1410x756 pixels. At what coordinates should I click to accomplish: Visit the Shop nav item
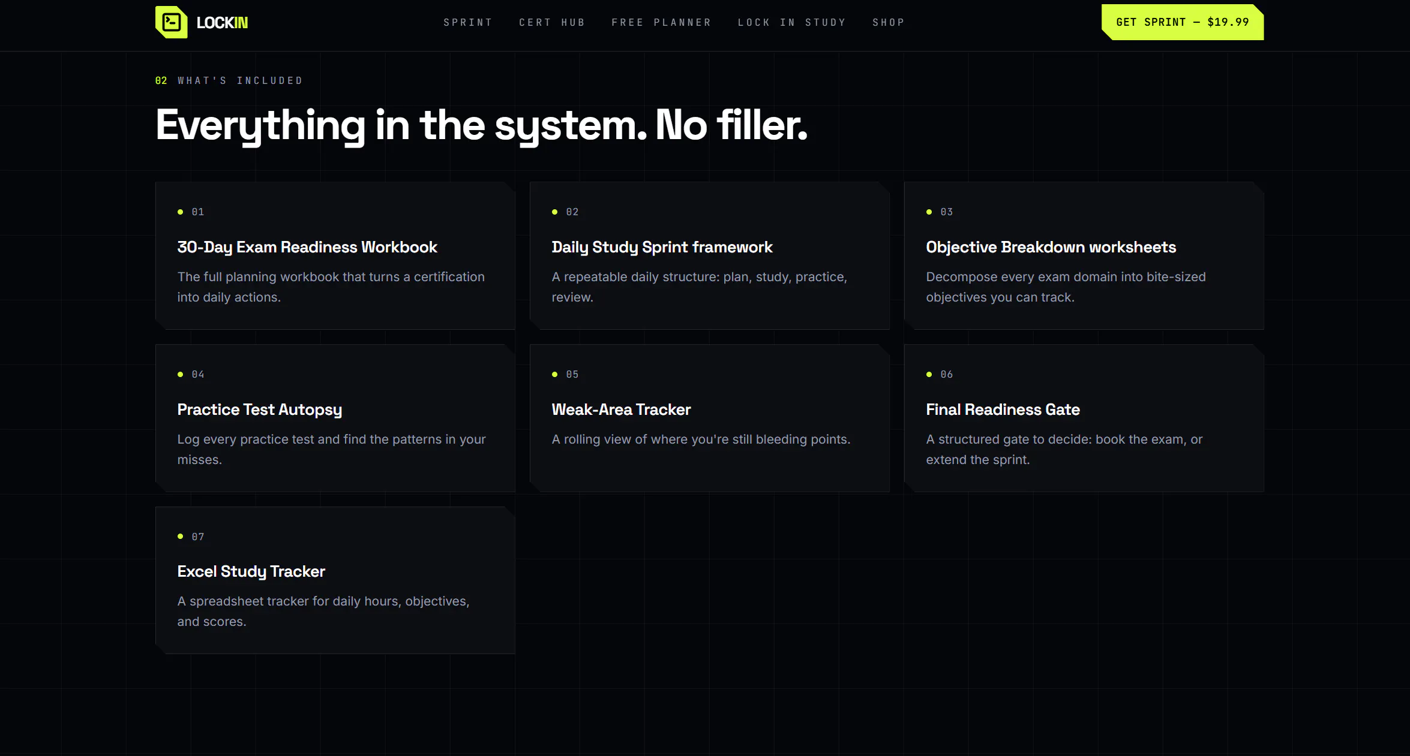click(889, 22)
